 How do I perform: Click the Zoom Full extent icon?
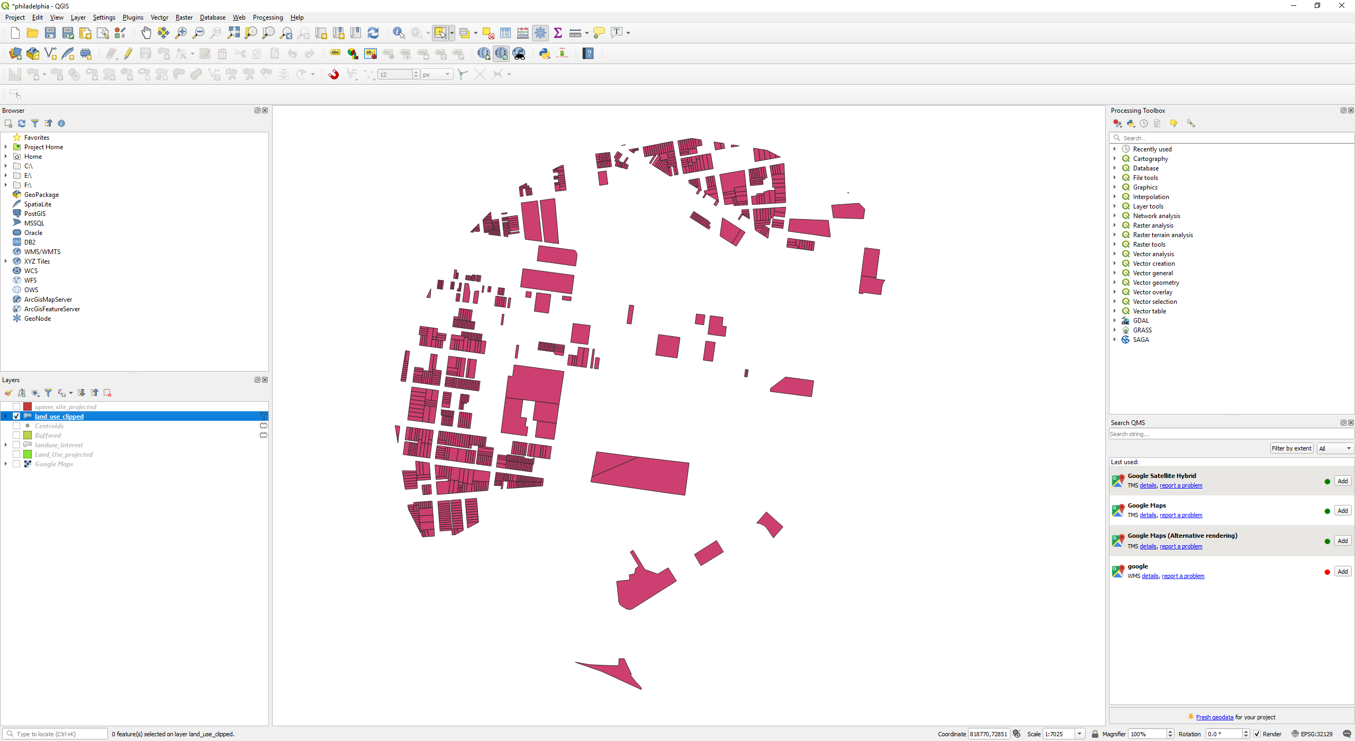233,33
